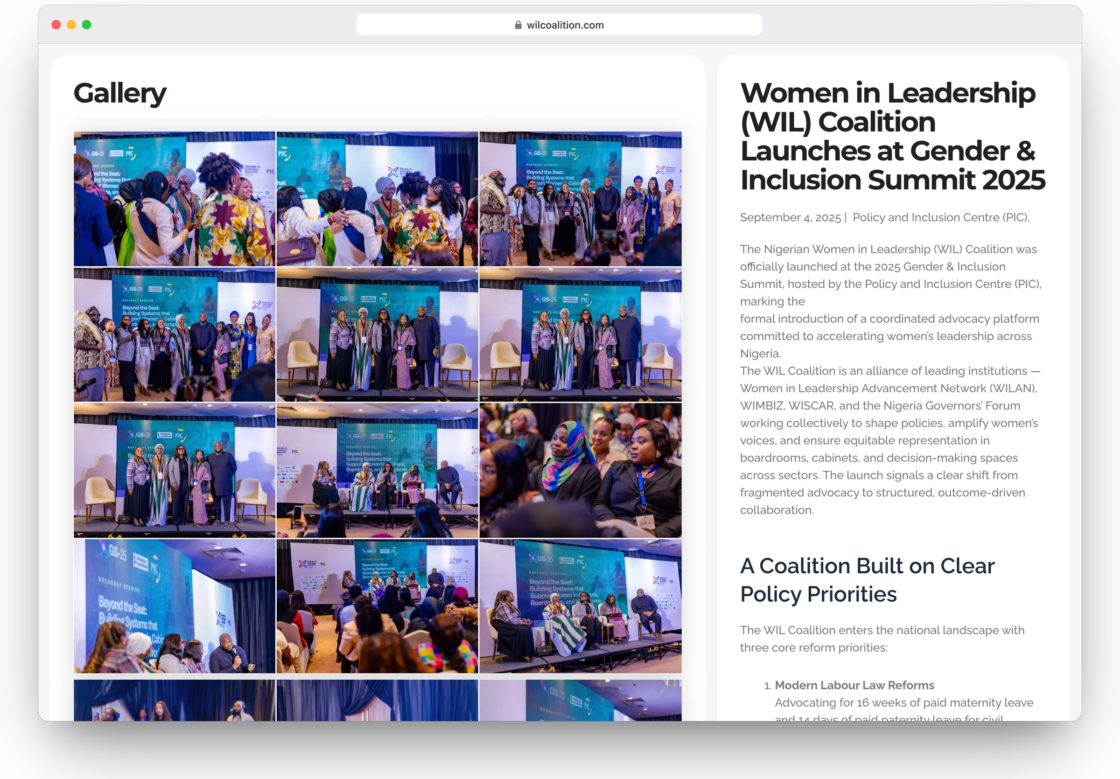Open second-row left large group photo
This screenshot has height=779, width=1120.
pyautogui.click(x=175, y=334)
